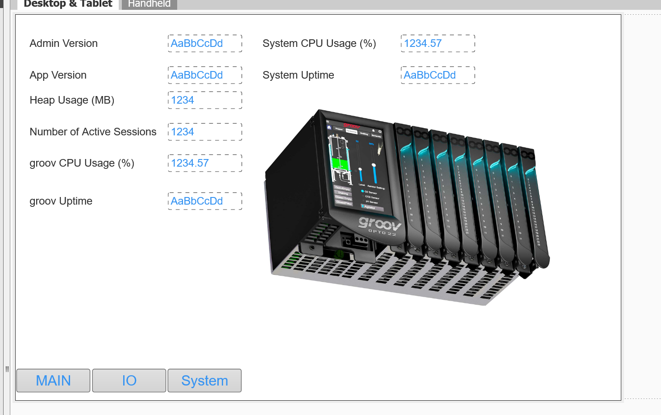Click the App Version label
Screen dimensions: 661x415
tap(58, 75)
